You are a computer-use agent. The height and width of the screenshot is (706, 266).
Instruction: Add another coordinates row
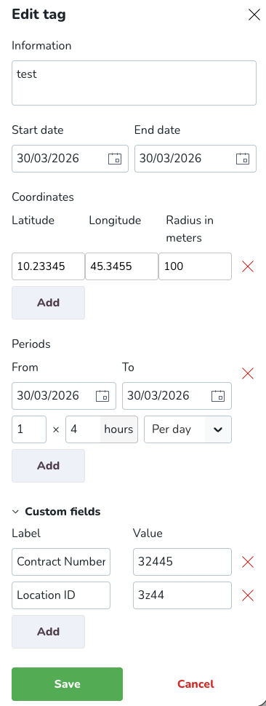click(48, 303)
